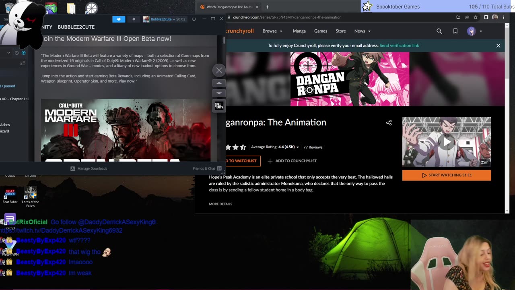This screenshot has height=290, width=515.
Task: Open Chrome profile avatar
Action: click(x=495, y=17)
